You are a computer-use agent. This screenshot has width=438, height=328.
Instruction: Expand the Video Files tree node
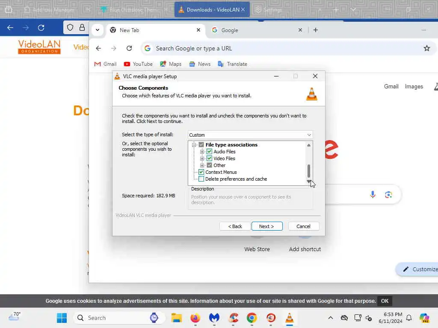coord(202,158)
